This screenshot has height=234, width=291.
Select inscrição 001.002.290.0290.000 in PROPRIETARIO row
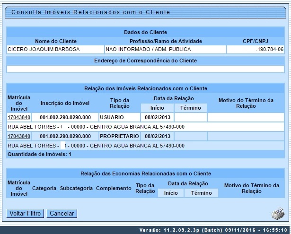tap(65, 136)
